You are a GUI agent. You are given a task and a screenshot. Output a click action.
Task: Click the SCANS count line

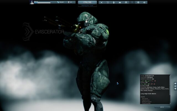[145, 85]
